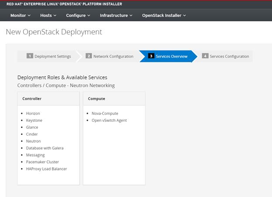The width and height of the screenshot is (272, 197).
Task: Select Nova-Compute in Compute list
Action: [x=105, y=114]
